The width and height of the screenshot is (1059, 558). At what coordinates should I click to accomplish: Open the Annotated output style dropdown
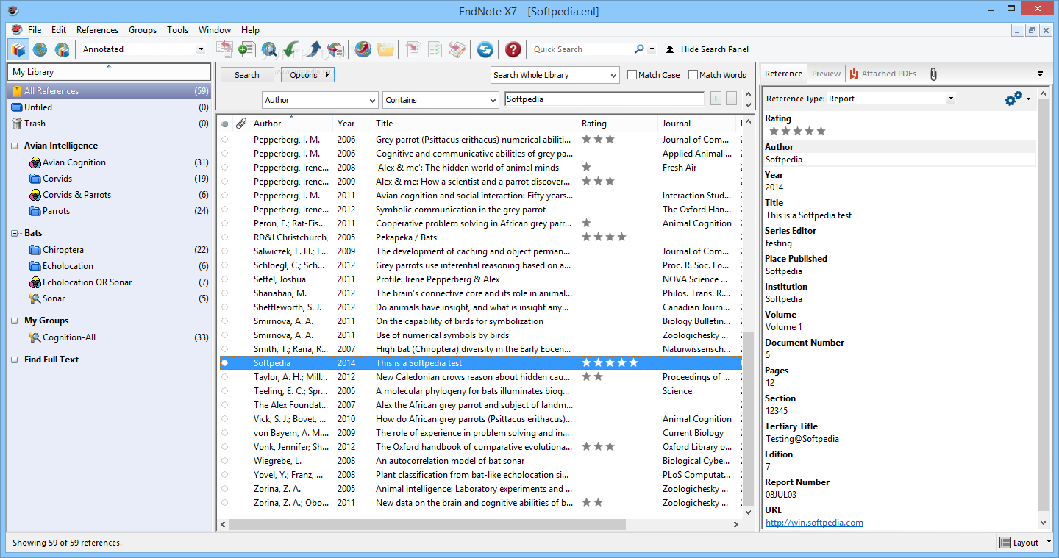pyautogui.click(x=200, y=49)
